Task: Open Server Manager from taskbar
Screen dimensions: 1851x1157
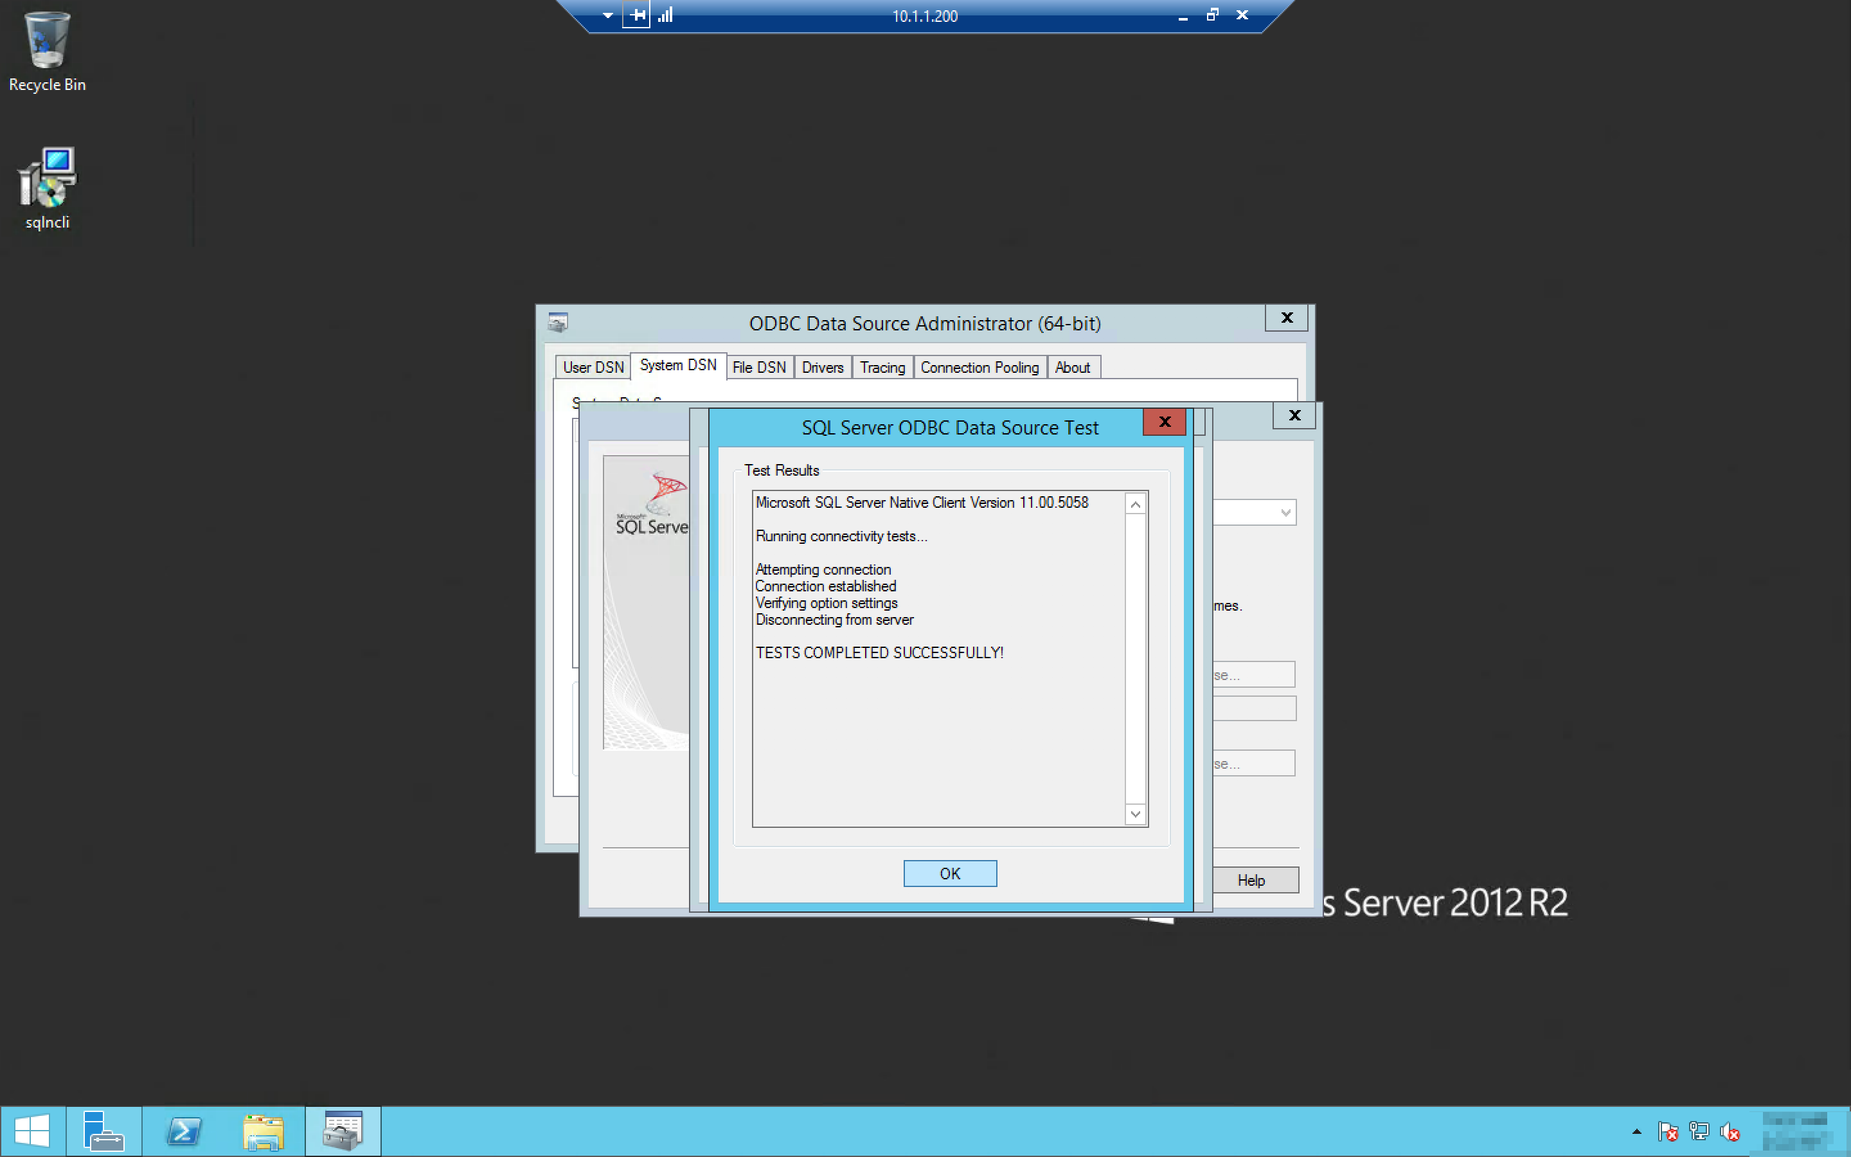Action: tap(103, 1131)
